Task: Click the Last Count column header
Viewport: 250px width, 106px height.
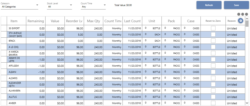Action: pyautogui.click(x=132, y=21)
